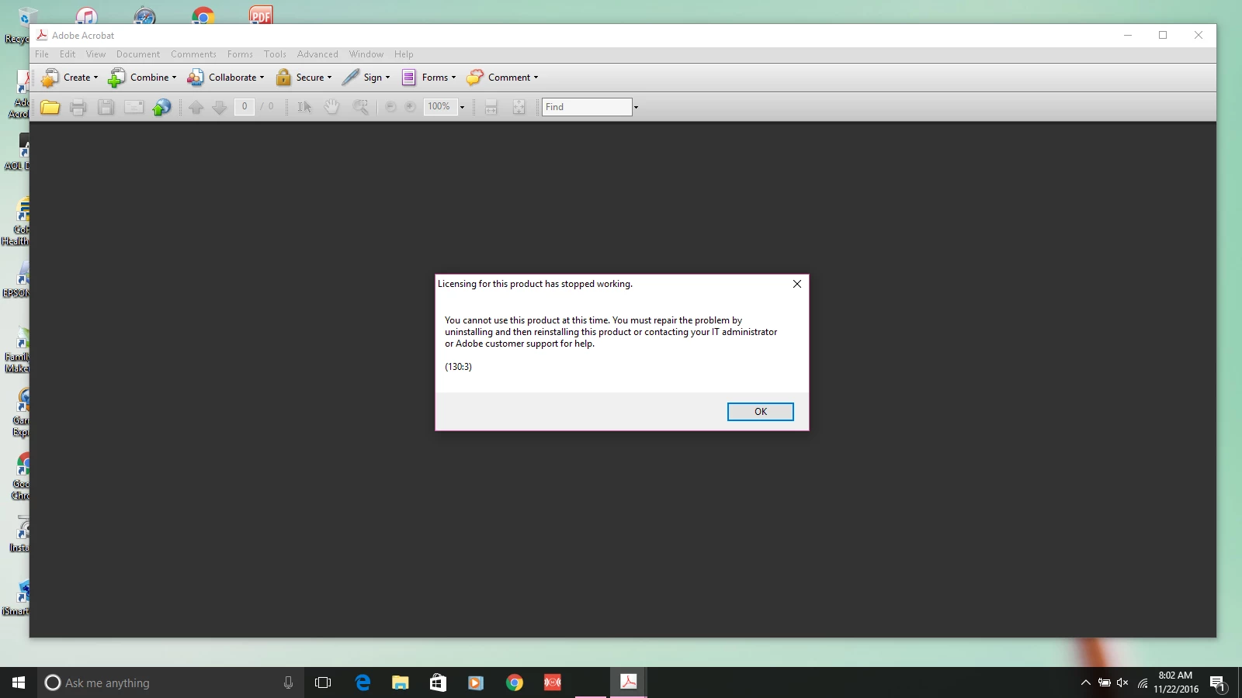
Task: Click the Zoom In plus icon
Action: [410, 107]
